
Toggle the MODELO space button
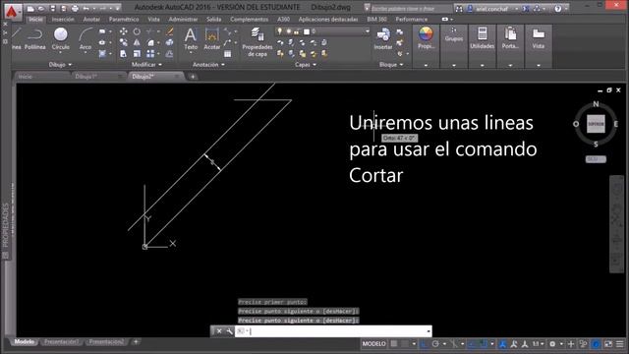pyautogui.click(x=373, y=343)
